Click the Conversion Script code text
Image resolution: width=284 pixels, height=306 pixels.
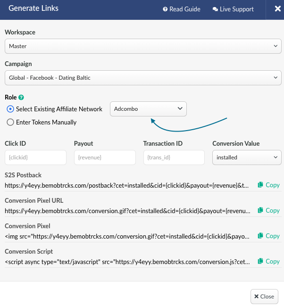(127, 262)
